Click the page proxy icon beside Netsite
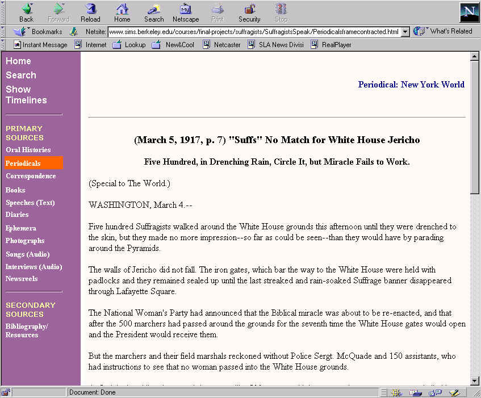481x398 pixels. [73, 32]
